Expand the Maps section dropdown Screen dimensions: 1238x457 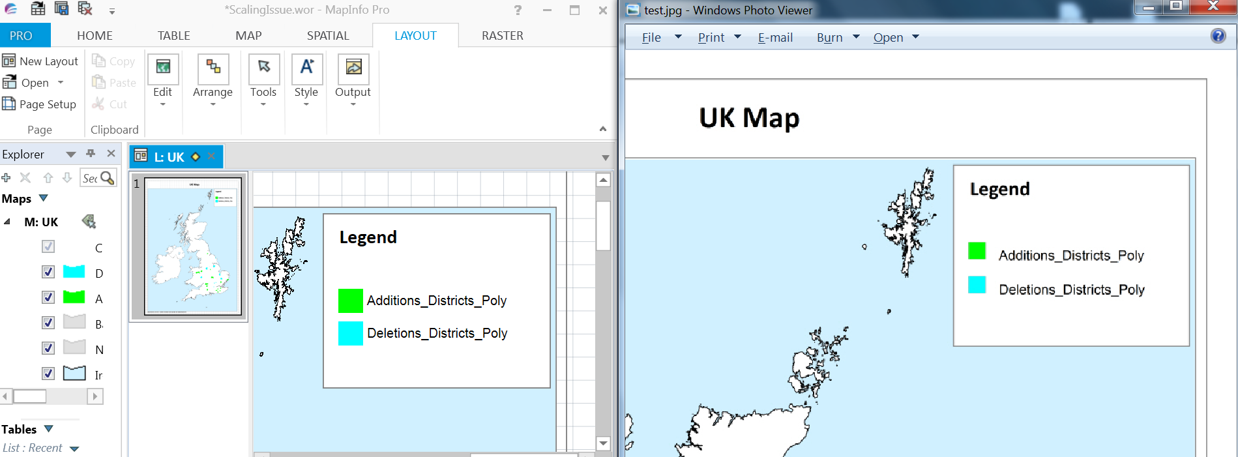[x=44, y=198]
